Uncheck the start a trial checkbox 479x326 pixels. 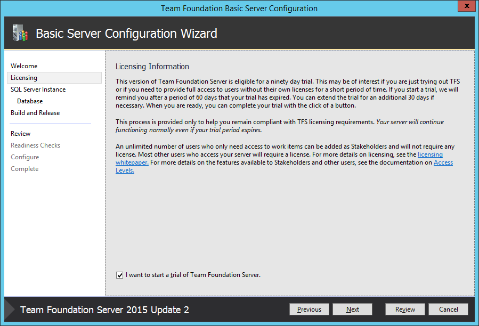pos(119,275)
